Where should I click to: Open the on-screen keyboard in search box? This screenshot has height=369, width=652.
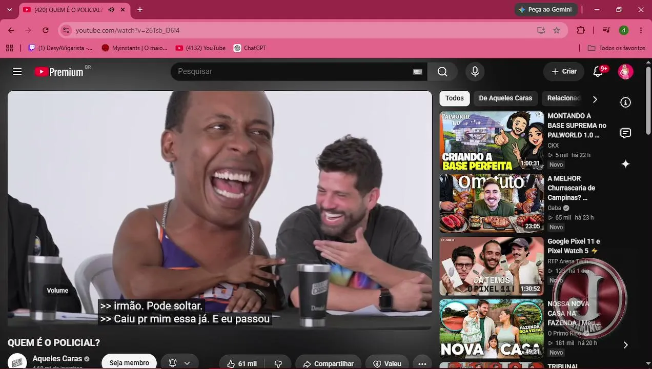418,72
